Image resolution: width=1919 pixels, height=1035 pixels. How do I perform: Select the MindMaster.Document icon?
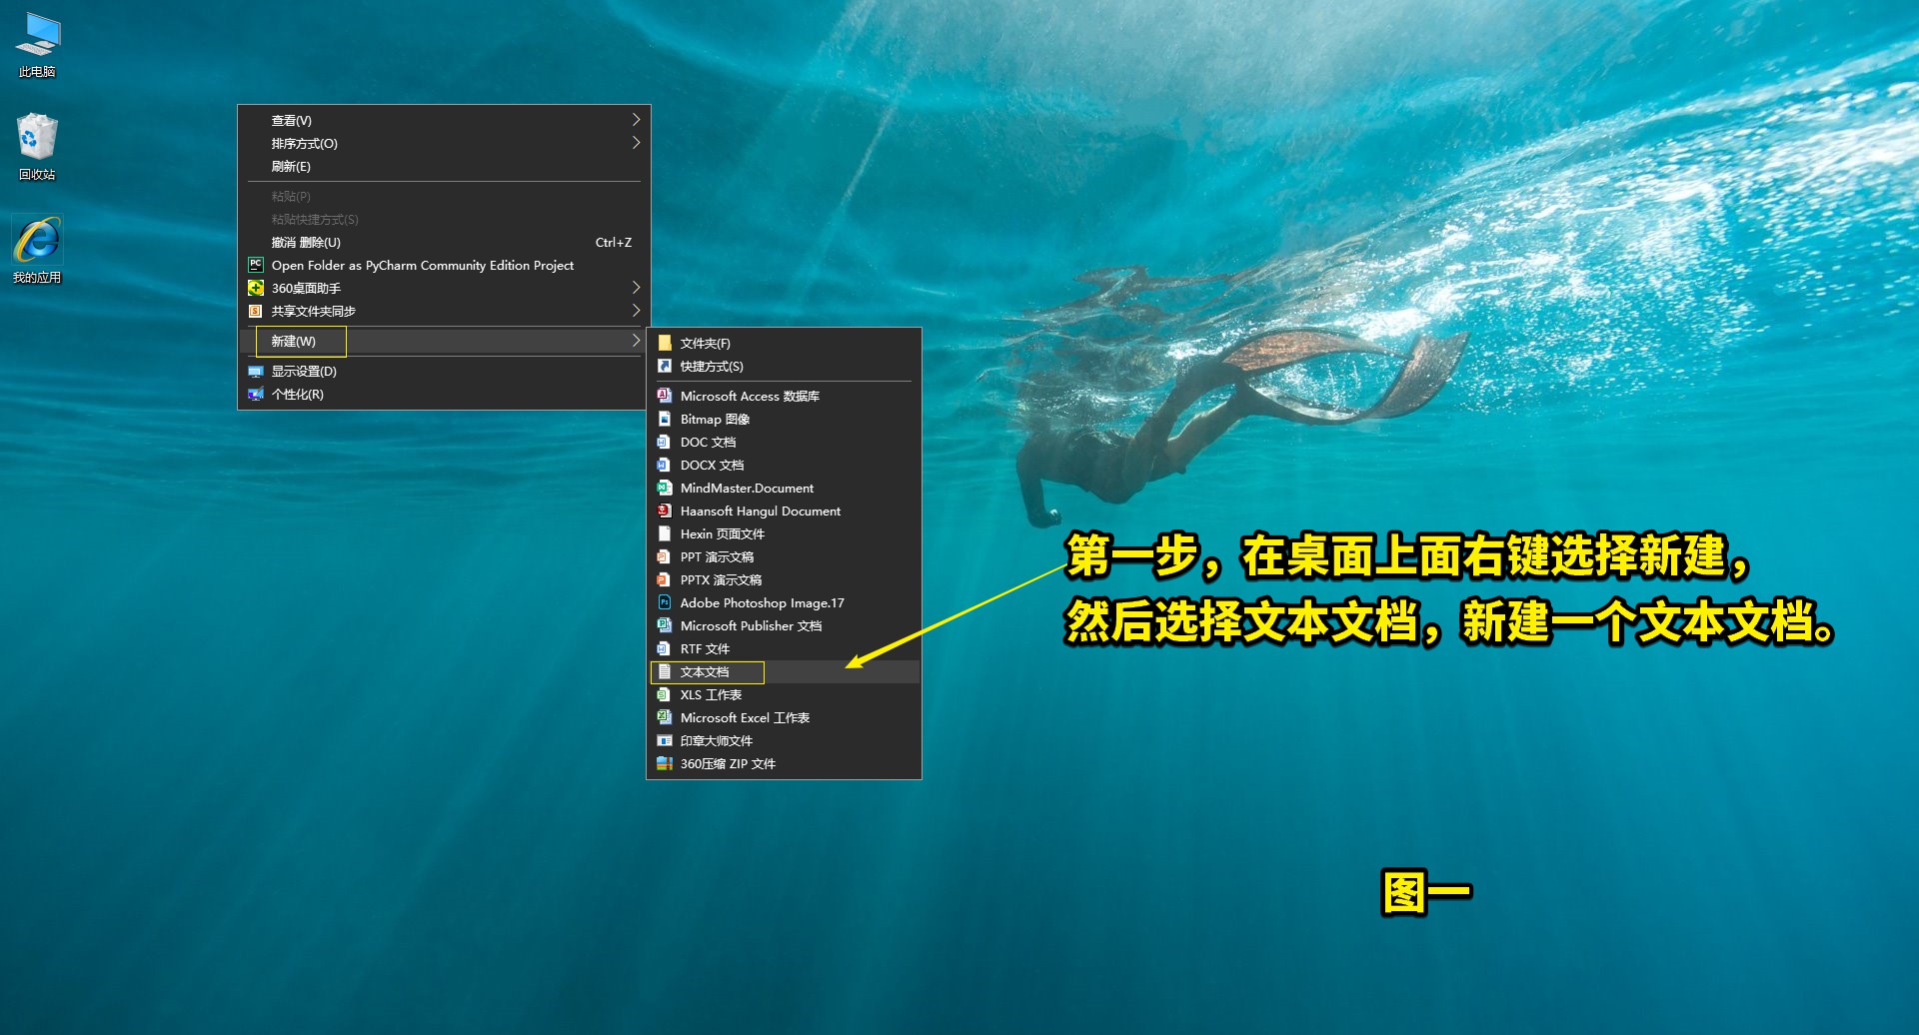(666, 488)
